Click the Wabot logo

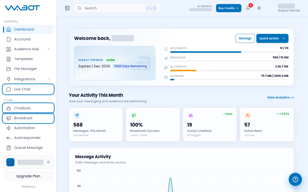pos(22,8)
